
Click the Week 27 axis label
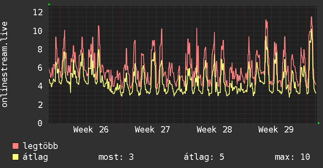click(x=152, y=130)
